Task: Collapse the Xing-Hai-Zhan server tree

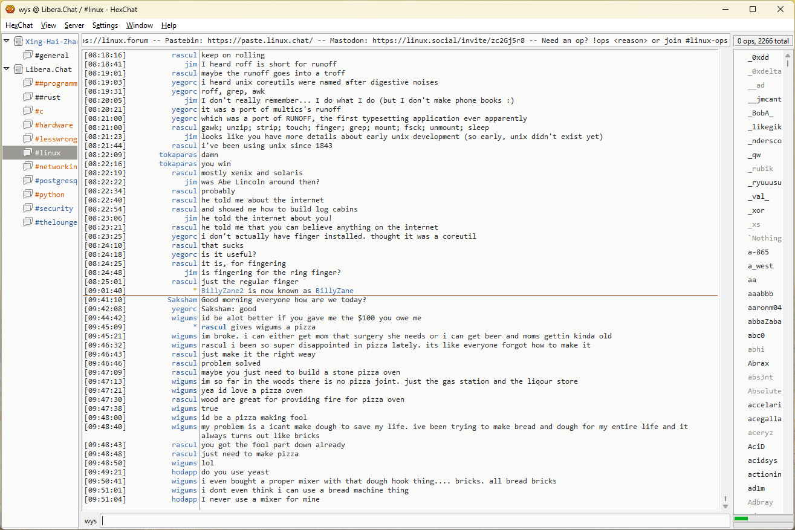Action: coord(7,42)
